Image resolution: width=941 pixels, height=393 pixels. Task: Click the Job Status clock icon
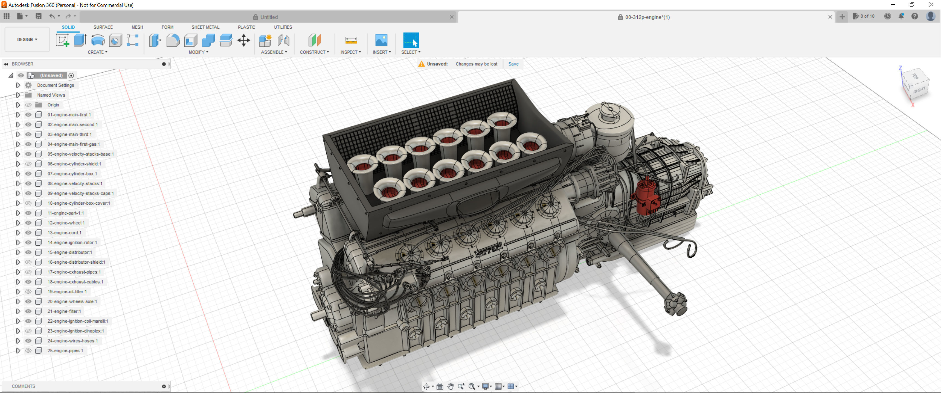887,16
